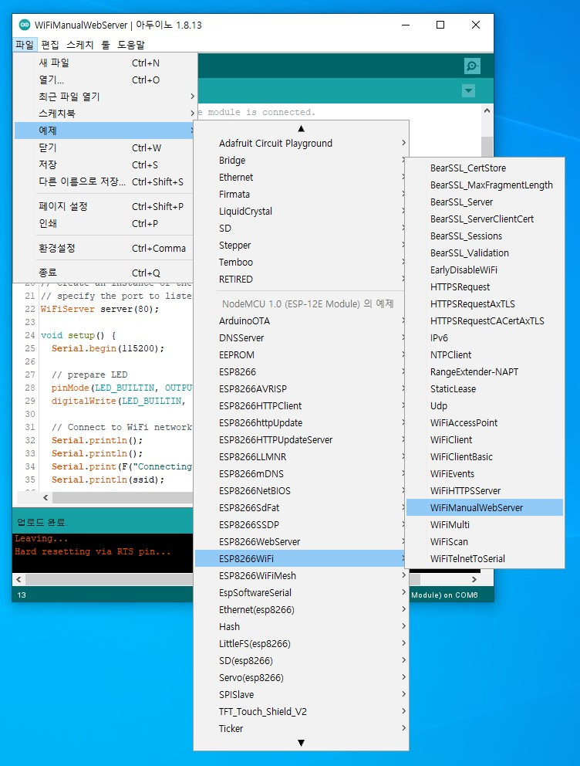Image resolution: width=580 pixels, height=766 pixels.
Task: Open RangeExtender-NAPT example
Action: pos(484,371)
